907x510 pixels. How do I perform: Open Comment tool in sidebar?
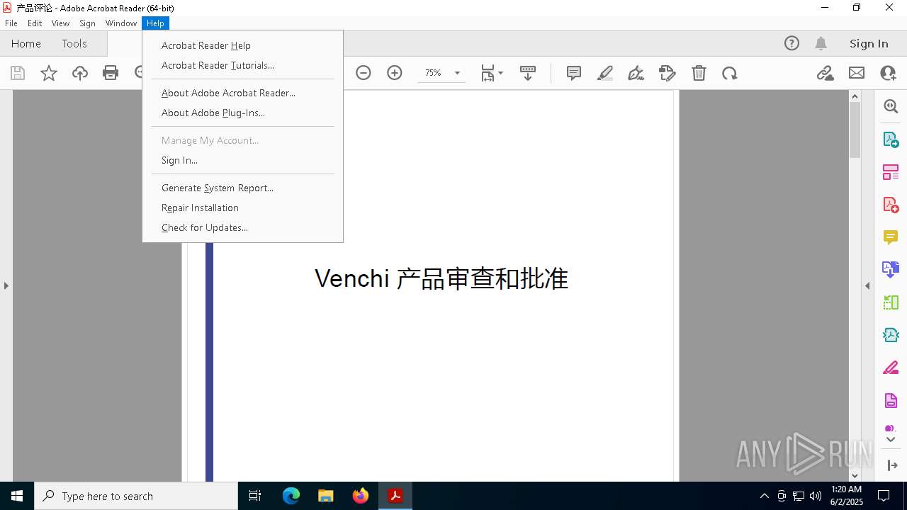891,237
